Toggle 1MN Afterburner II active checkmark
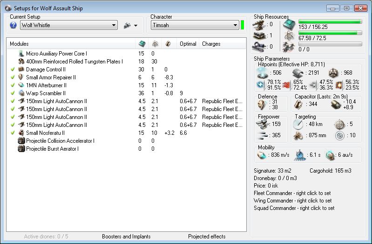This screenshot has height=244, width=372. pos(13,85)
